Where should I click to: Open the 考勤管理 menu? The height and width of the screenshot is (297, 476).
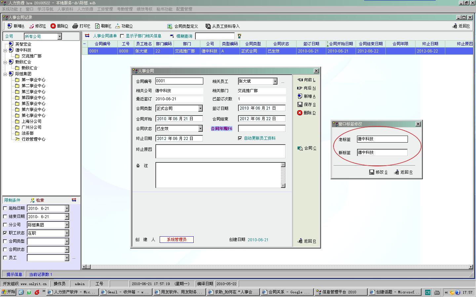(x=125, y=9)
